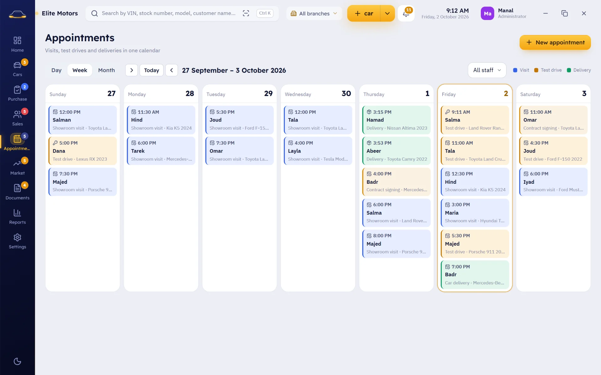
Task: Go to the previous week arrow
Action: tap(172, 70)
